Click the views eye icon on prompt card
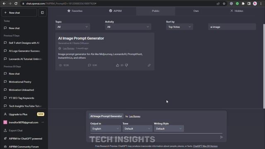 (60, 65)
